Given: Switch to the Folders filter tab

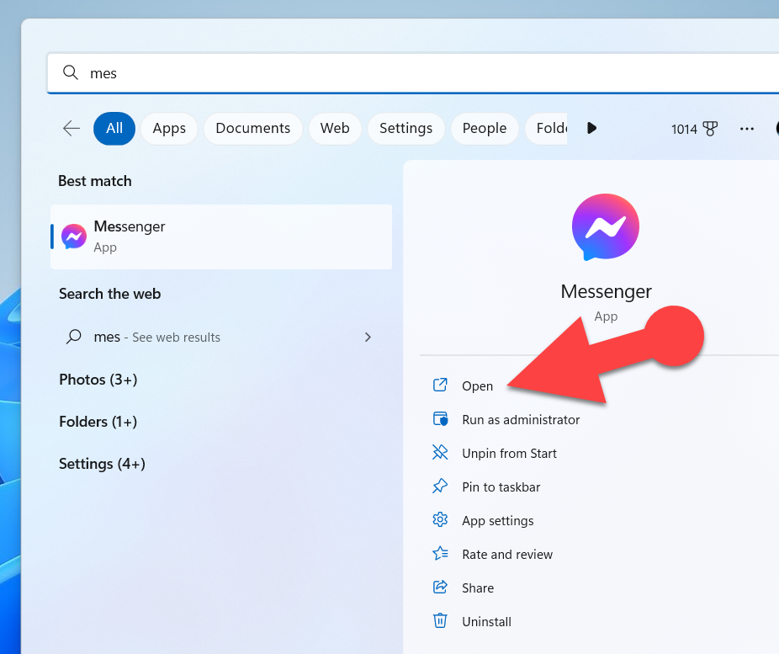Looking at the screenshot, I should pos(546,128).
